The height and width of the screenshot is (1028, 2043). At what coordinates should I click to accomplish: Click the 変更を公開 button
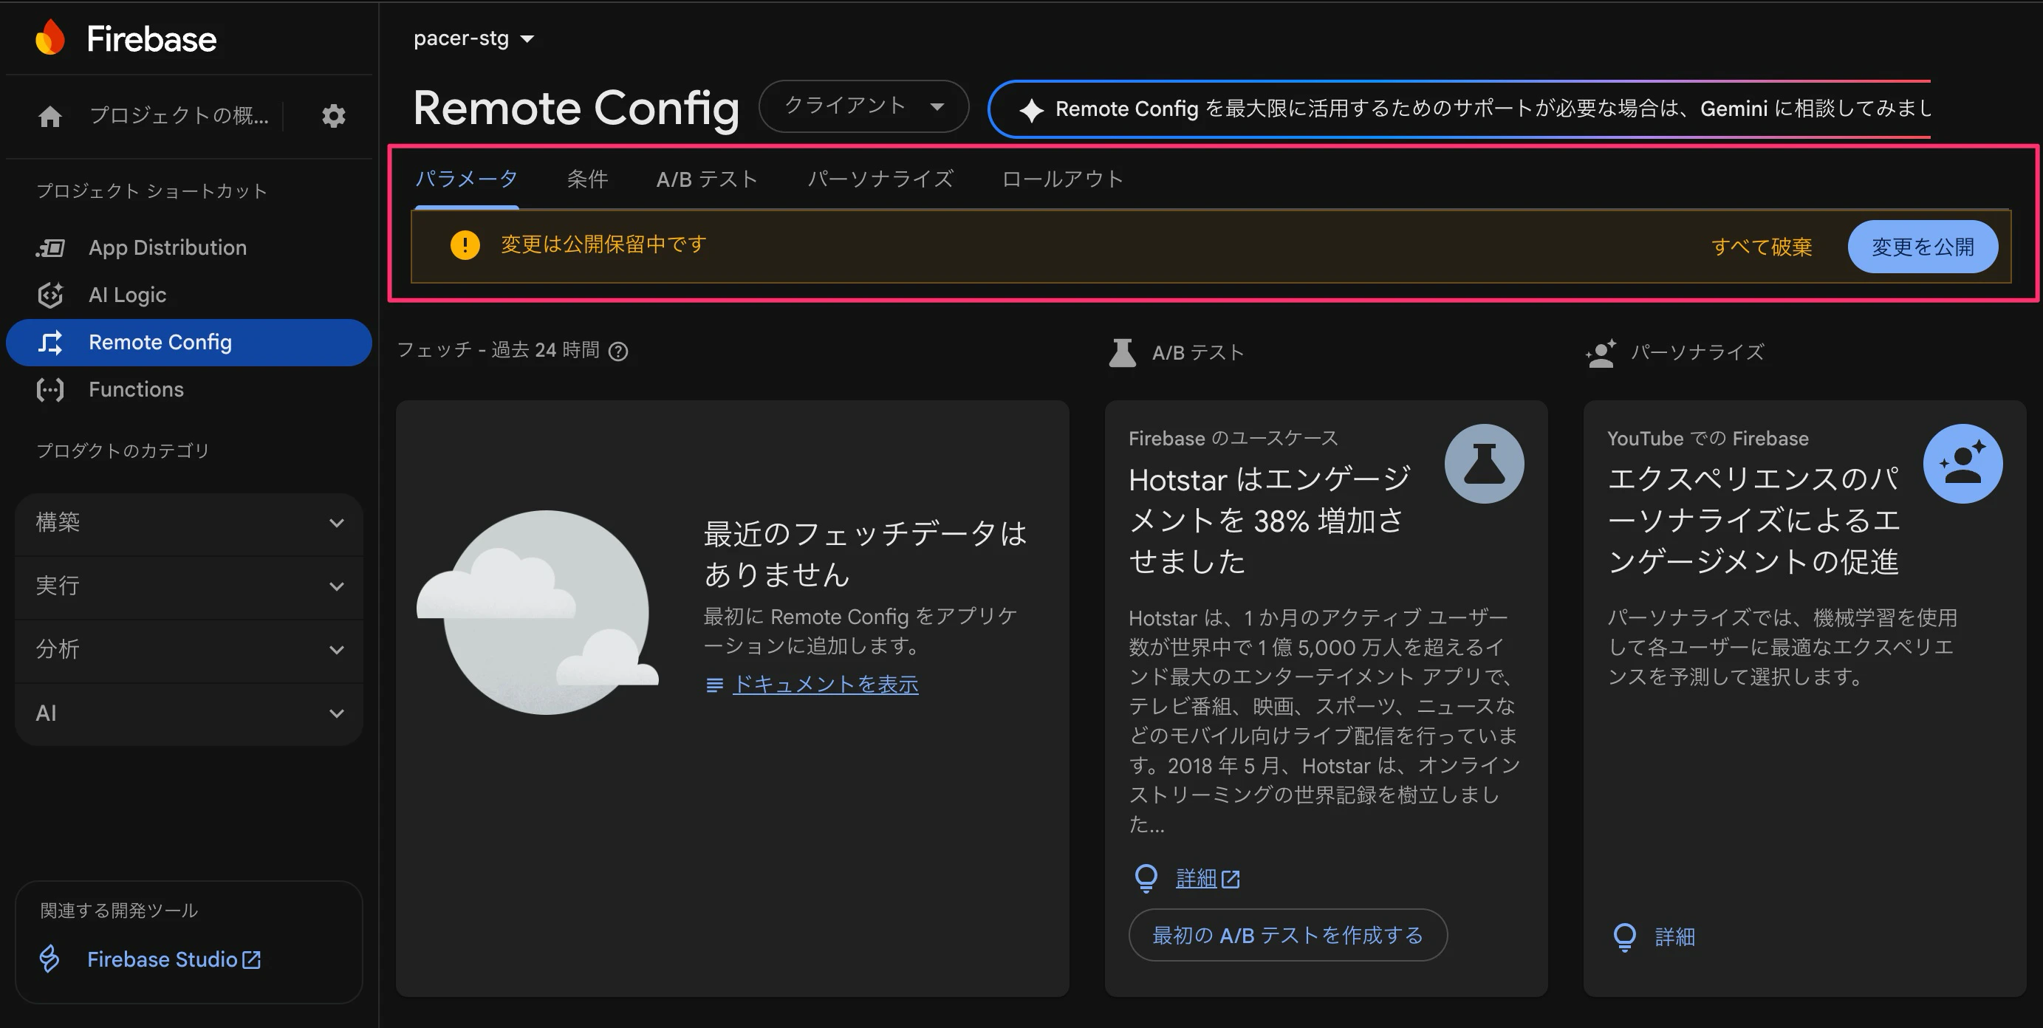pyautogui.click(x=1923, y=247)
